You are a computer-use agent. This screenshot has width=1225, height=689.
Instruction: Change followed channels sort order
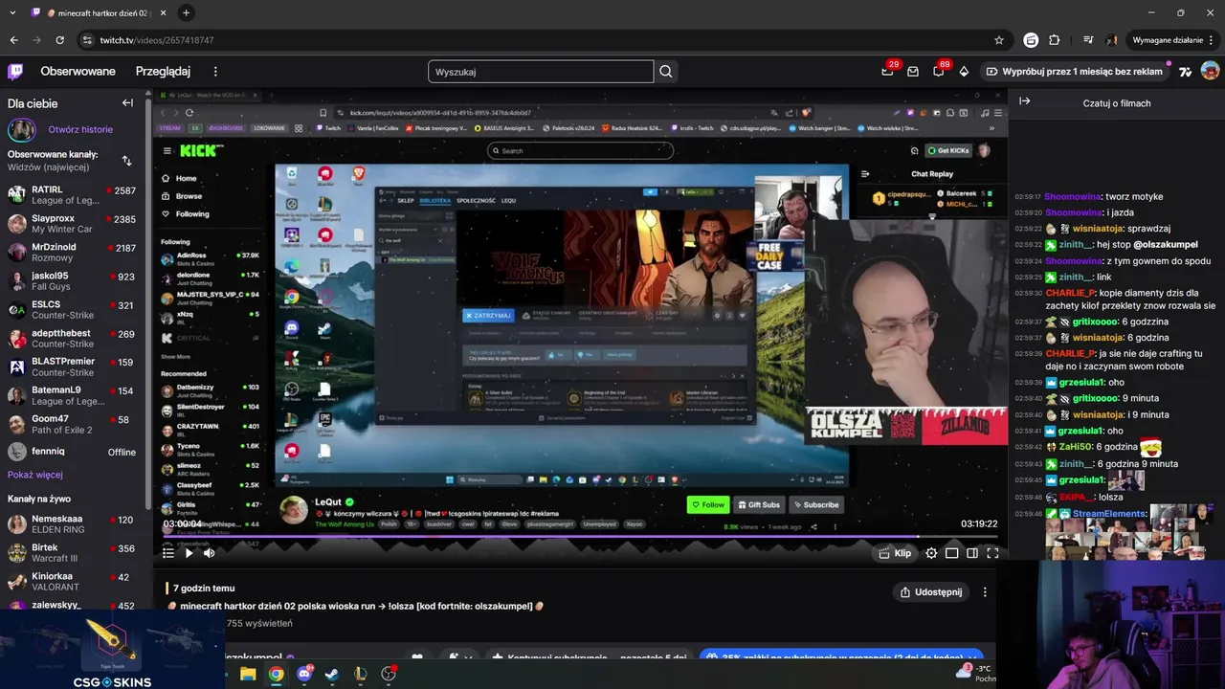[x=126, y=160]
